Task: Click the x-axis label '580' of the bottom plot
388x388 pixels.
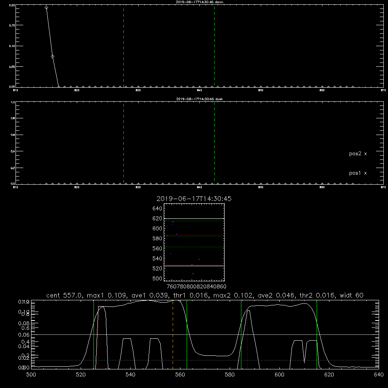Action: (230, 375)
